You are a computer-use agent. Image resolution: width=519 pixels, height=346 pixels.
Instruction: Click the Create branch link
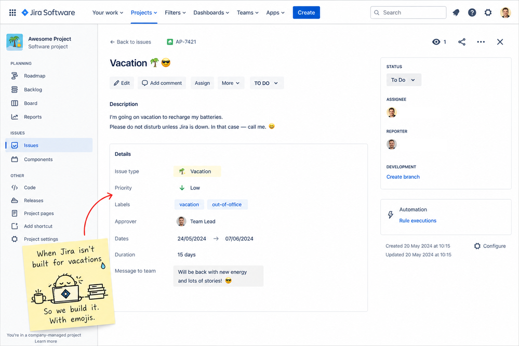[x=403, y=177]
